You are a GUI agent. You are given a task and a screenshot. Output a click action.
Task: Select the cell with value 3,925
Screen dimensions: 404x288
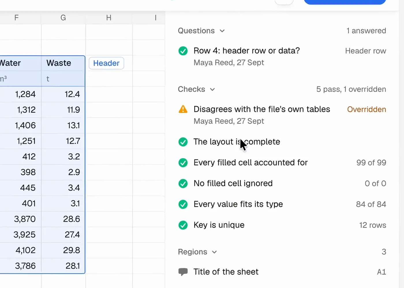[20, 234]
